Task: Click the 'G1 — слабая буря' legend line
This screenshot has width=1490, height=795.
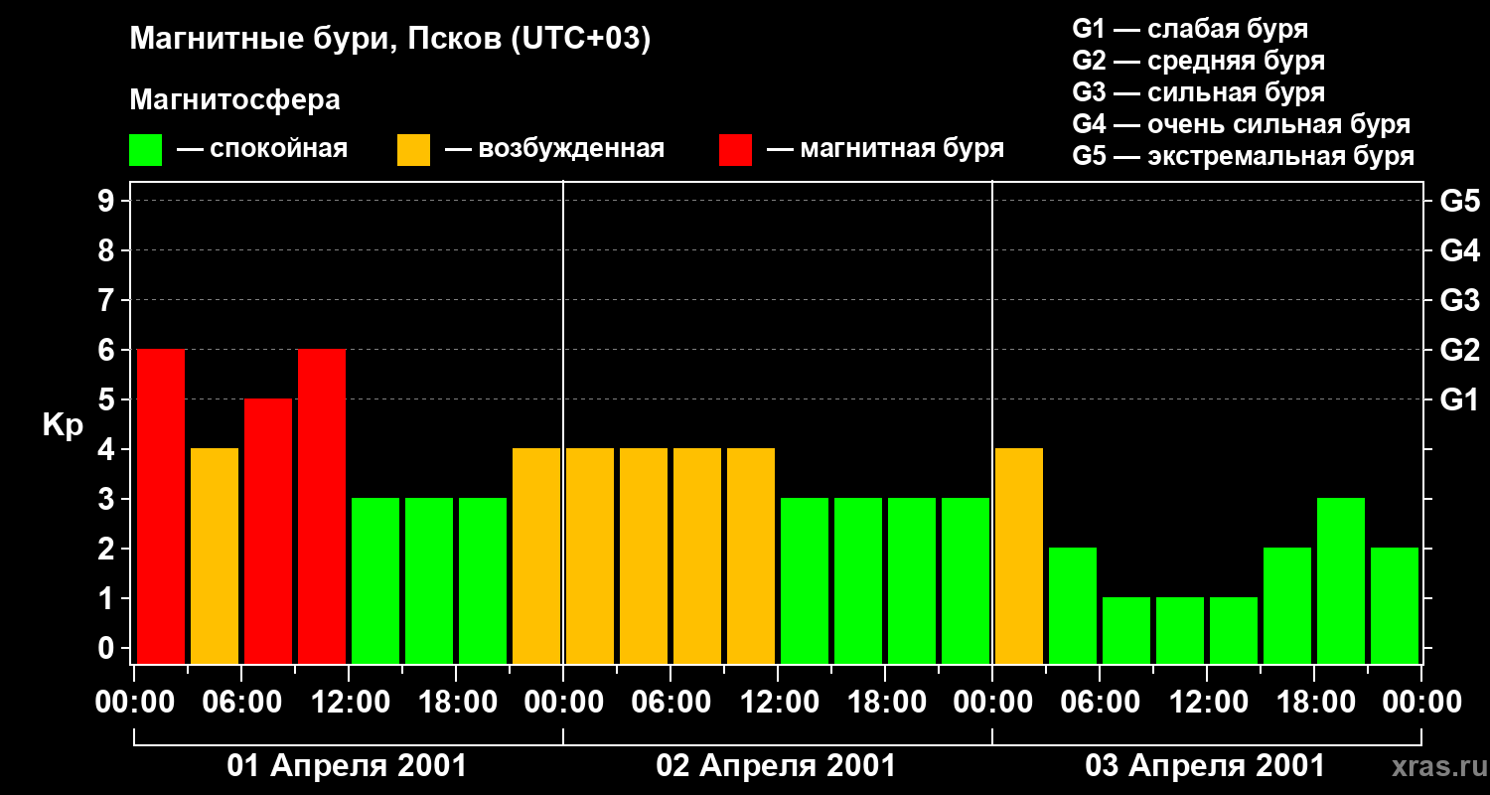Action: pos(1190,29)
